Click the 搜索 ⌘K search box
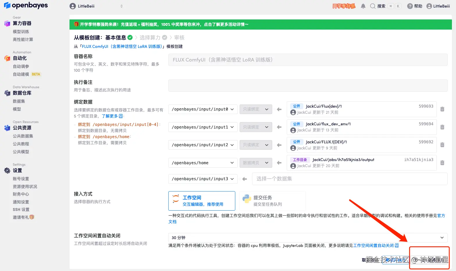456x271 pixels. (386, 6)
